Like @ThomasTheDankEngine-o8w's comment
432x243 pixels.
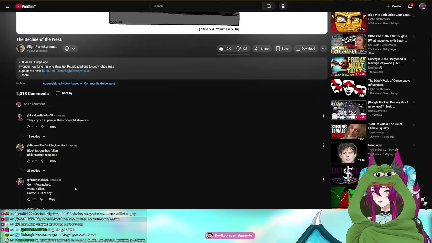coord(29,161)
